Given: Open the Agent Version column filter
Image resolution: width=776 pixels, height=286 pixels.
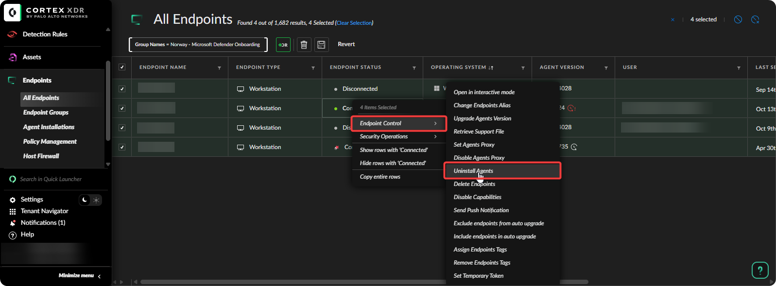Looking at the screenshot, I should 606,68.
